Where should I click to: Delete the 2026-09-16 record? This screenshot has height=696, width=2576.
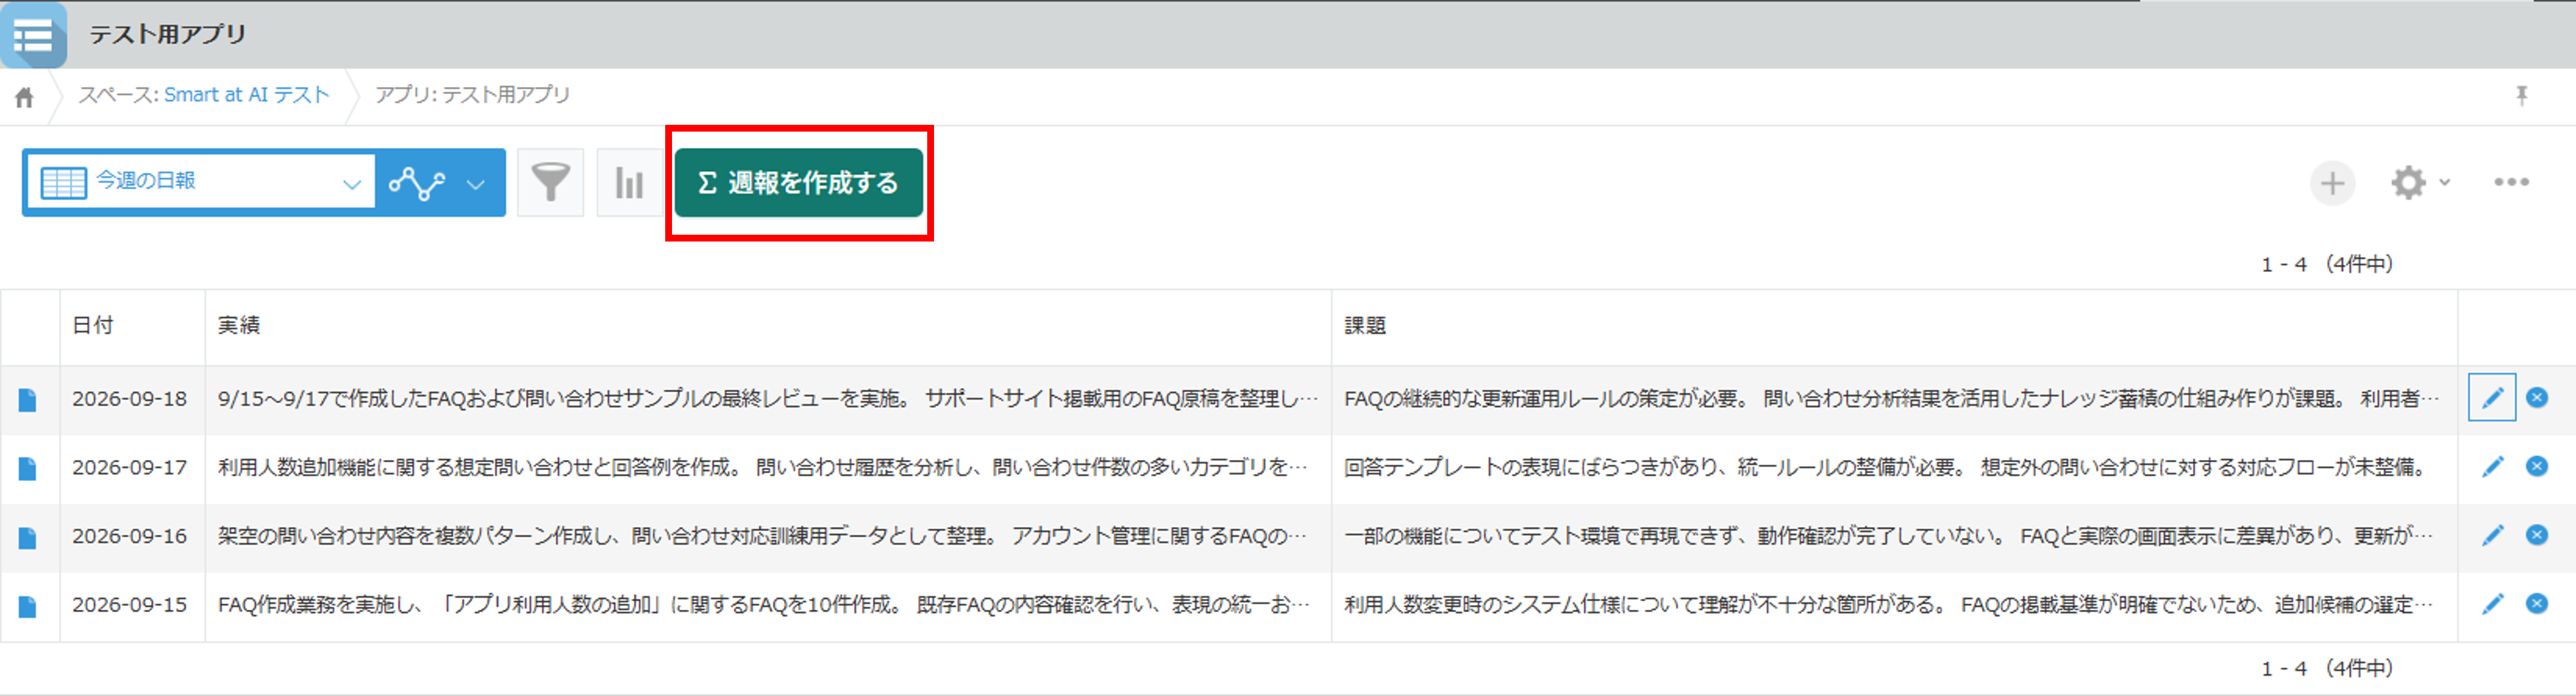point(2537,535)
